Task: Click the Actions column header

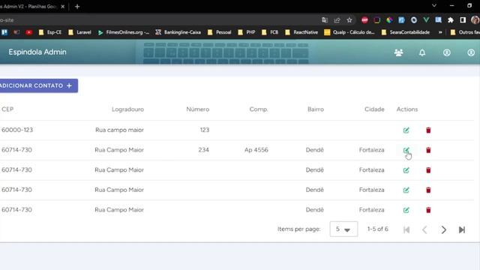Action: (407, 109)
